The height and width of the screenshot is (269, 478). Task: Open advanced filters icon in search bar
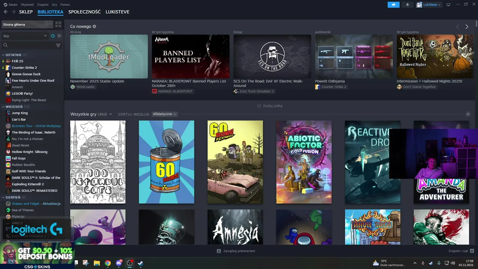click(x=58, y=45)
